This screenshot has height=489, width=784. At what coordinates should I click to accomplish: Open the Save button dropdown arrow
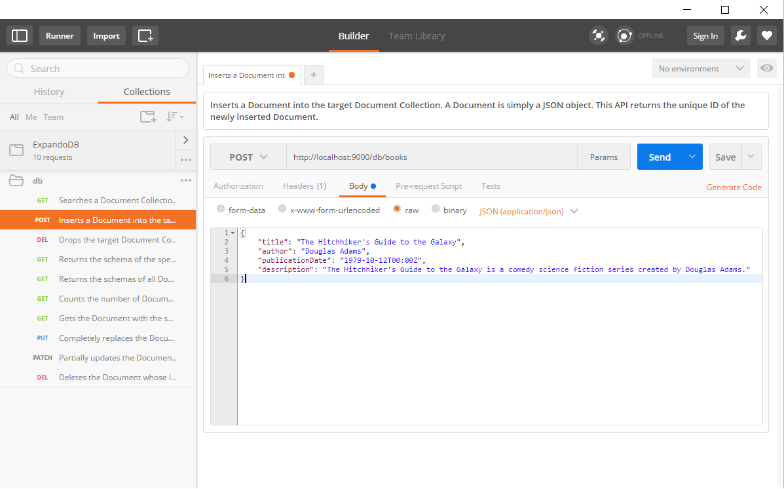coord(751,157)
